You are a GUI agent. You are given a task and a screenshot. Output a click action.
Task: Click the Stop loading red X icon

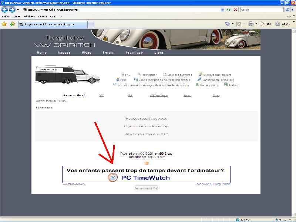pos(236,10)
